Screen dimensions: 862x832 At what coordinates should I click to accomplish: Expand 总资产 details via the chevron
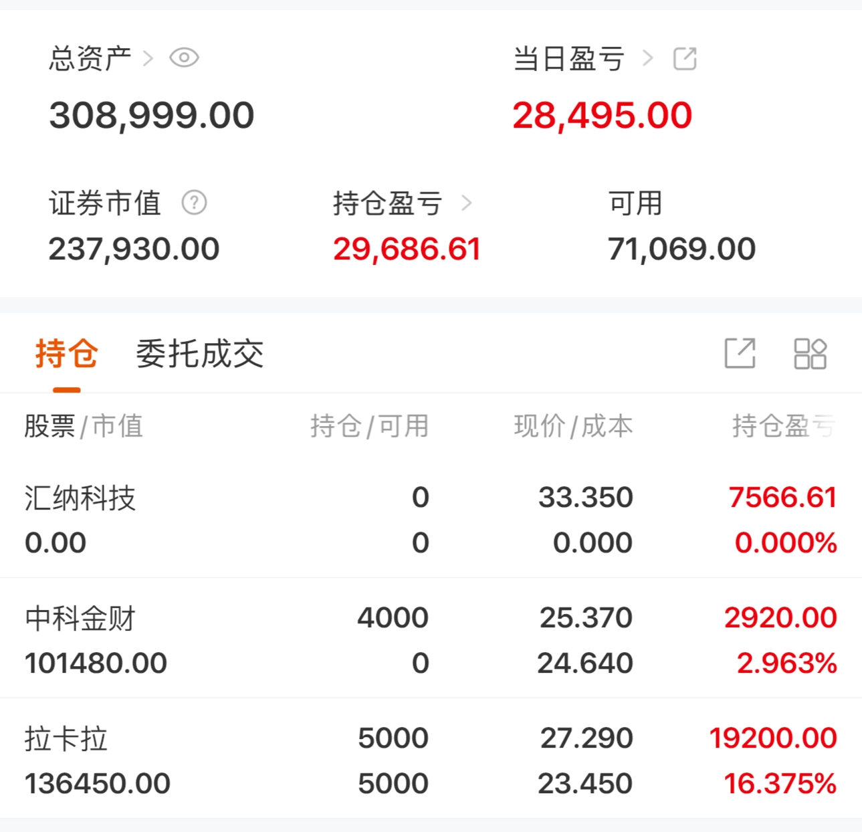(148, 59)
